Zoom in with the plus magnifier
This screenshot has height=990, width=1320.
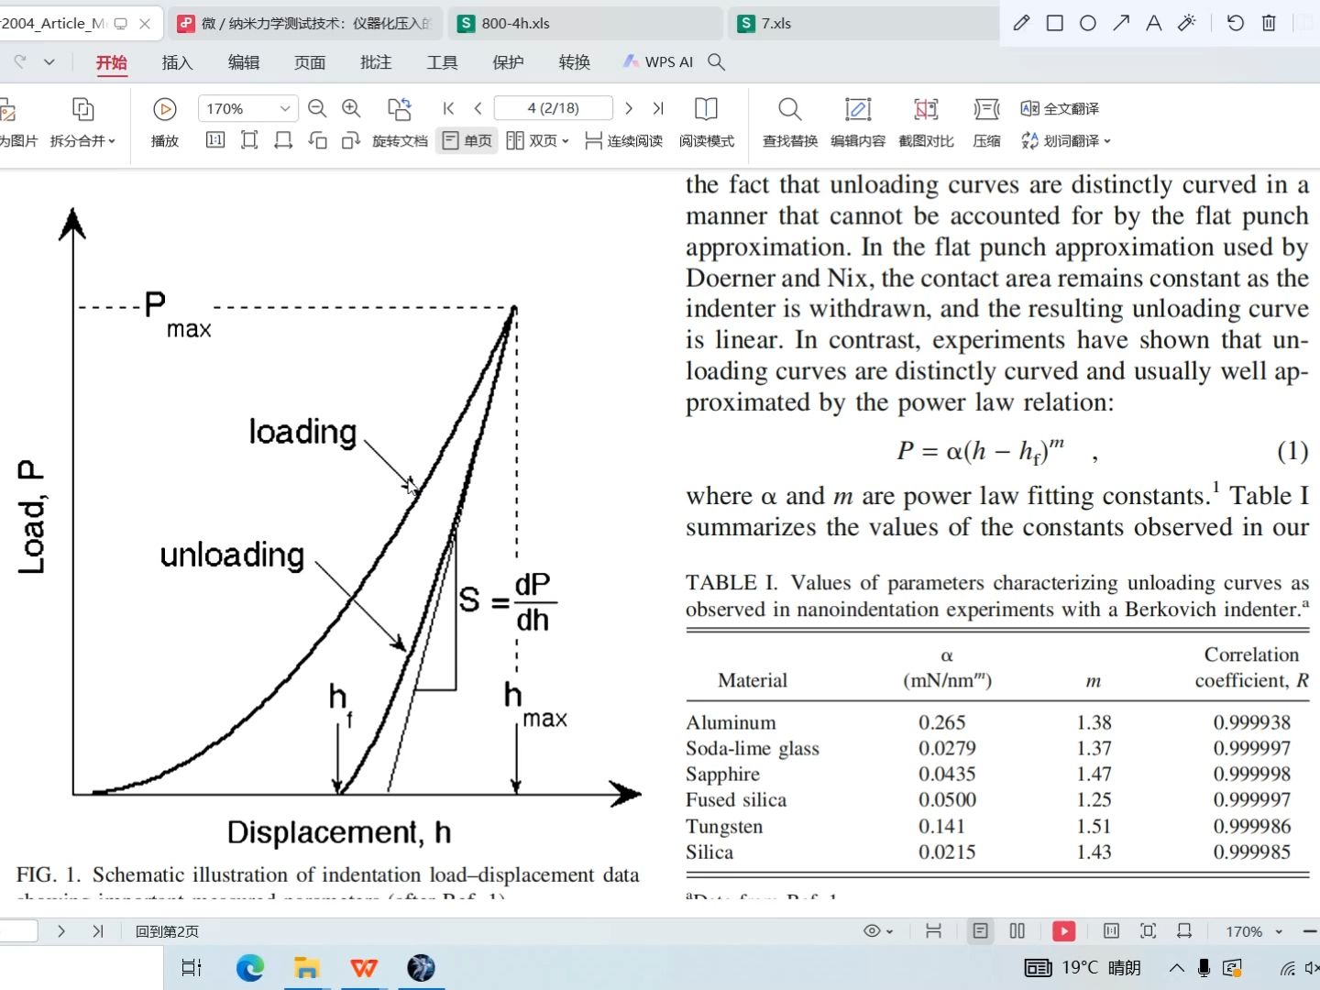351,109
